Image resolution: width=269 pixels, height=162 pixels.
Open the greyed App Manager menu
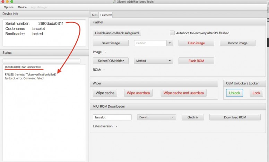tap(39, 7)
